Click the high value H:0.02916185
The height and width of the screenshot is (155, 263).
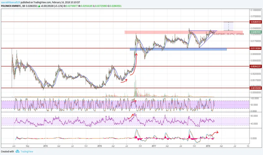pos(86,6)
